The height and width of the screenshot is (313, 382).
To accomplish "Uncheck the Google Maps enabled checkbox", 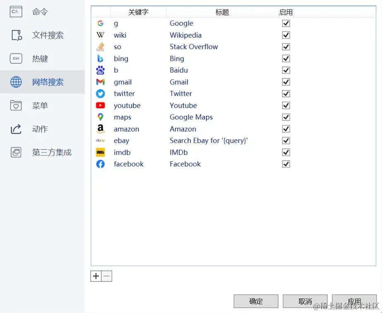I will [286, 117].
